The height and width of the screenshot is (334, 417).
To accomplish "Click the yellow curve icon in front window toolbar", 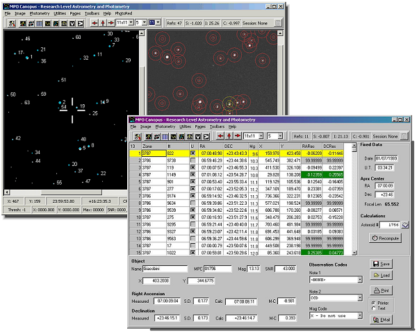I will pyautogui.click(x=173, y=137).
